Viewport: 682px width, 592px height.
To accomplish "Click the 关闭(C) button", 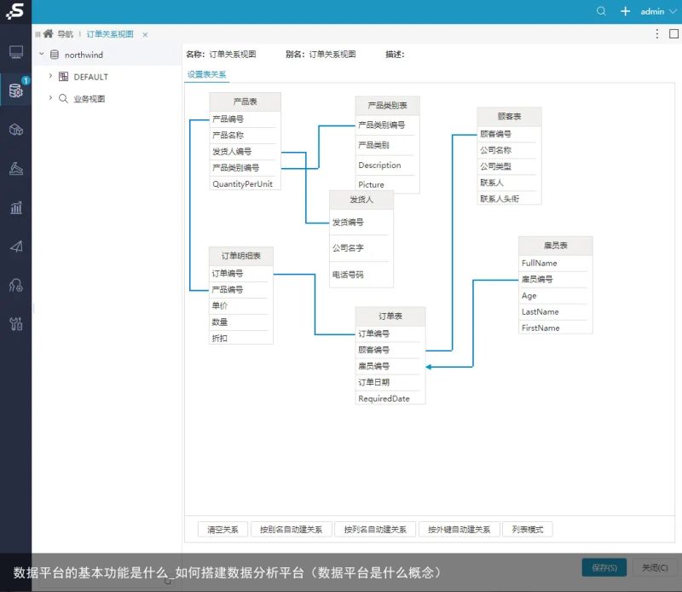I will pyautogui.click(x=655, y=567).
